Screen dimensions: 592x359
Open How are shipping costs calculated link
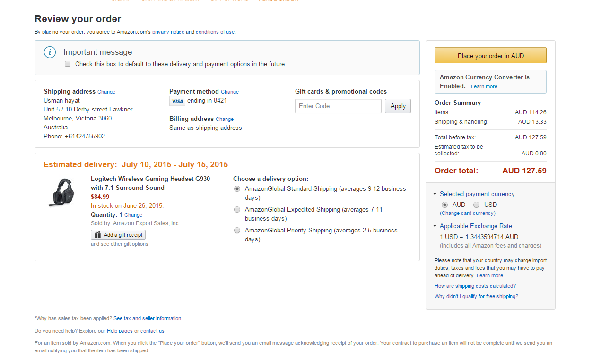(475, 286)
